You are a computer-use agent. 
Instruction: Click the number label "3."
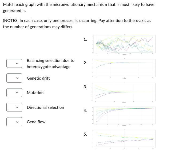(85, 87)
